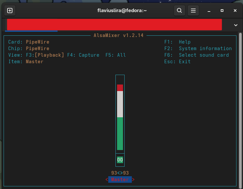Switch to F5 All view
243x189 pixels.
(x=115, y=55)
